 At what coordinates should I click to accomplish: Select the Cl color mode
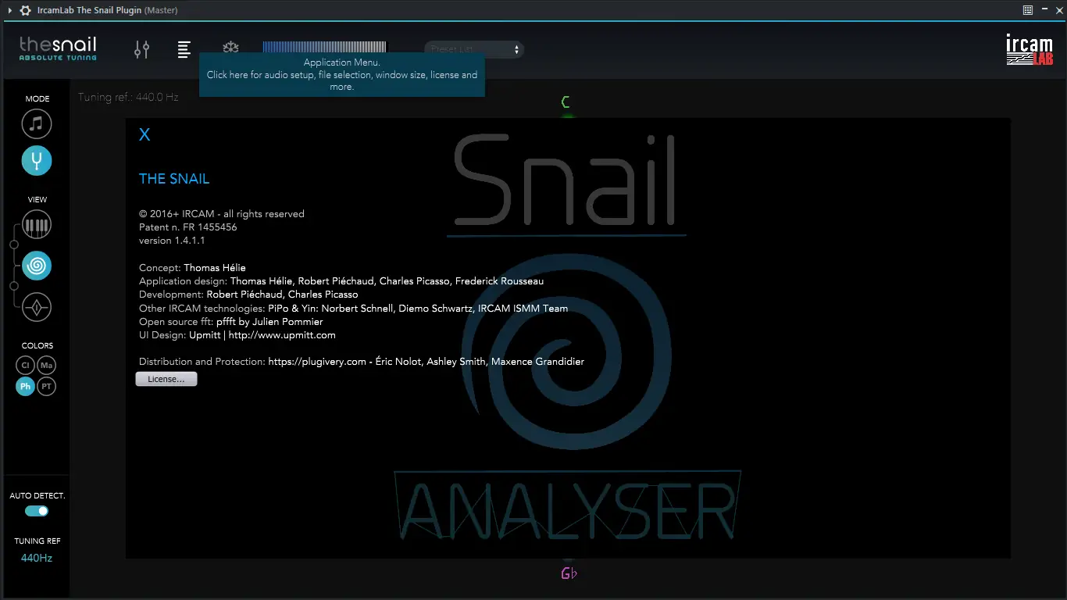pos(26,365)
